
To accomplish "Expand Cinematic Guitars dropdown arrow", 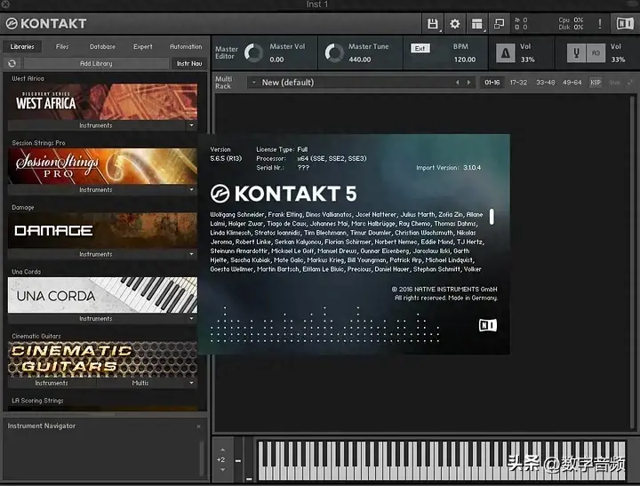I will click(x=191, y=383).
